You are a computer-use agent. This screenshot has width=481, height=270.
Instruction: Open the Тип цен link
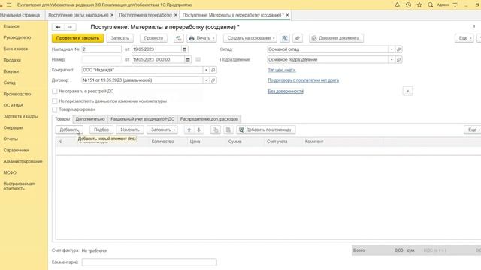(x=282, y=70)
